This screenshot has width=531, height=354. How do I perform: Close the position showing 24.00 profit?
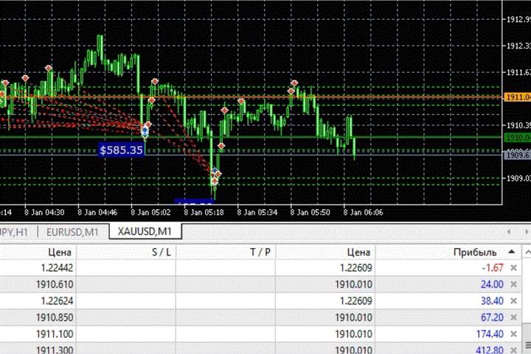[513, 284]
